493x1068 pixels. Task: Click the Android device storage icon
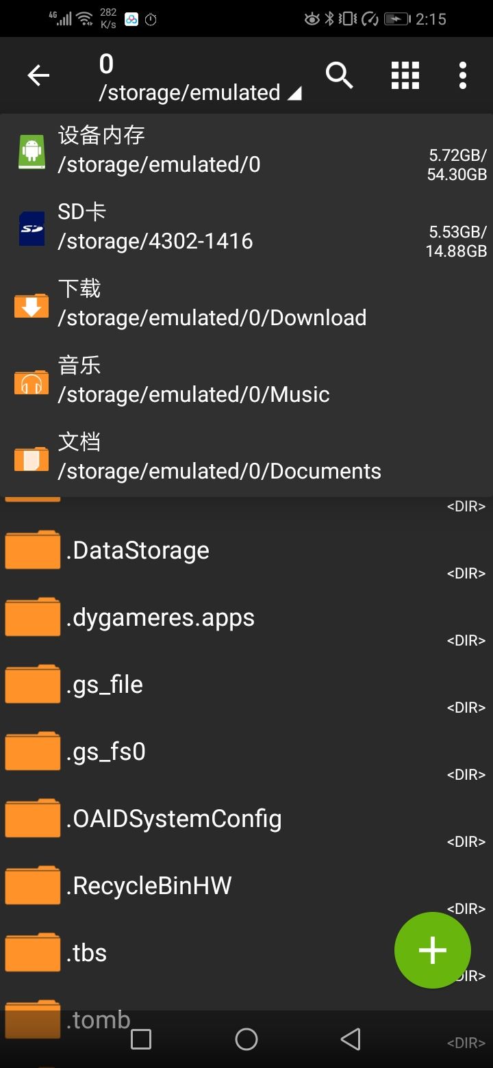point(31,151)
